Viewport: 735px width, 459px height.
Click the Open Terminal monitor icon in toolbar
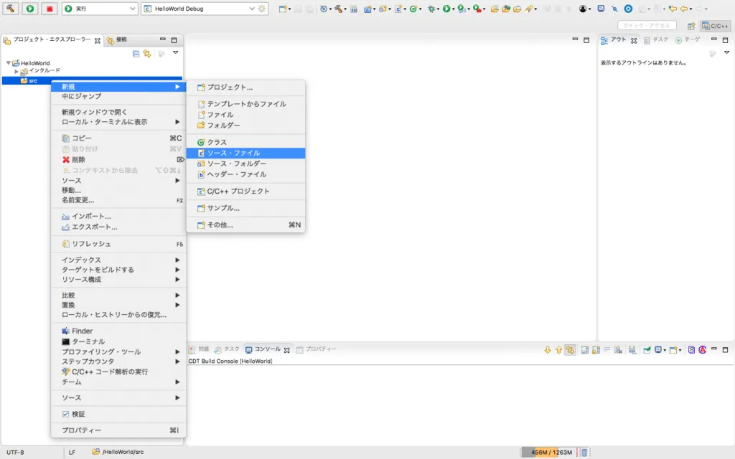click(601, 9)
